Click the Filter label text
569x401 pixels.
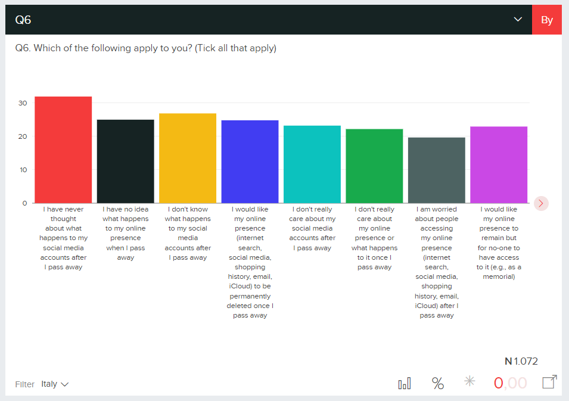25,384
